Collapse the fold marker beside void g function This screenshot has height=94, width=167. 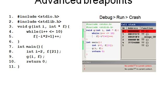coord(85,30)
